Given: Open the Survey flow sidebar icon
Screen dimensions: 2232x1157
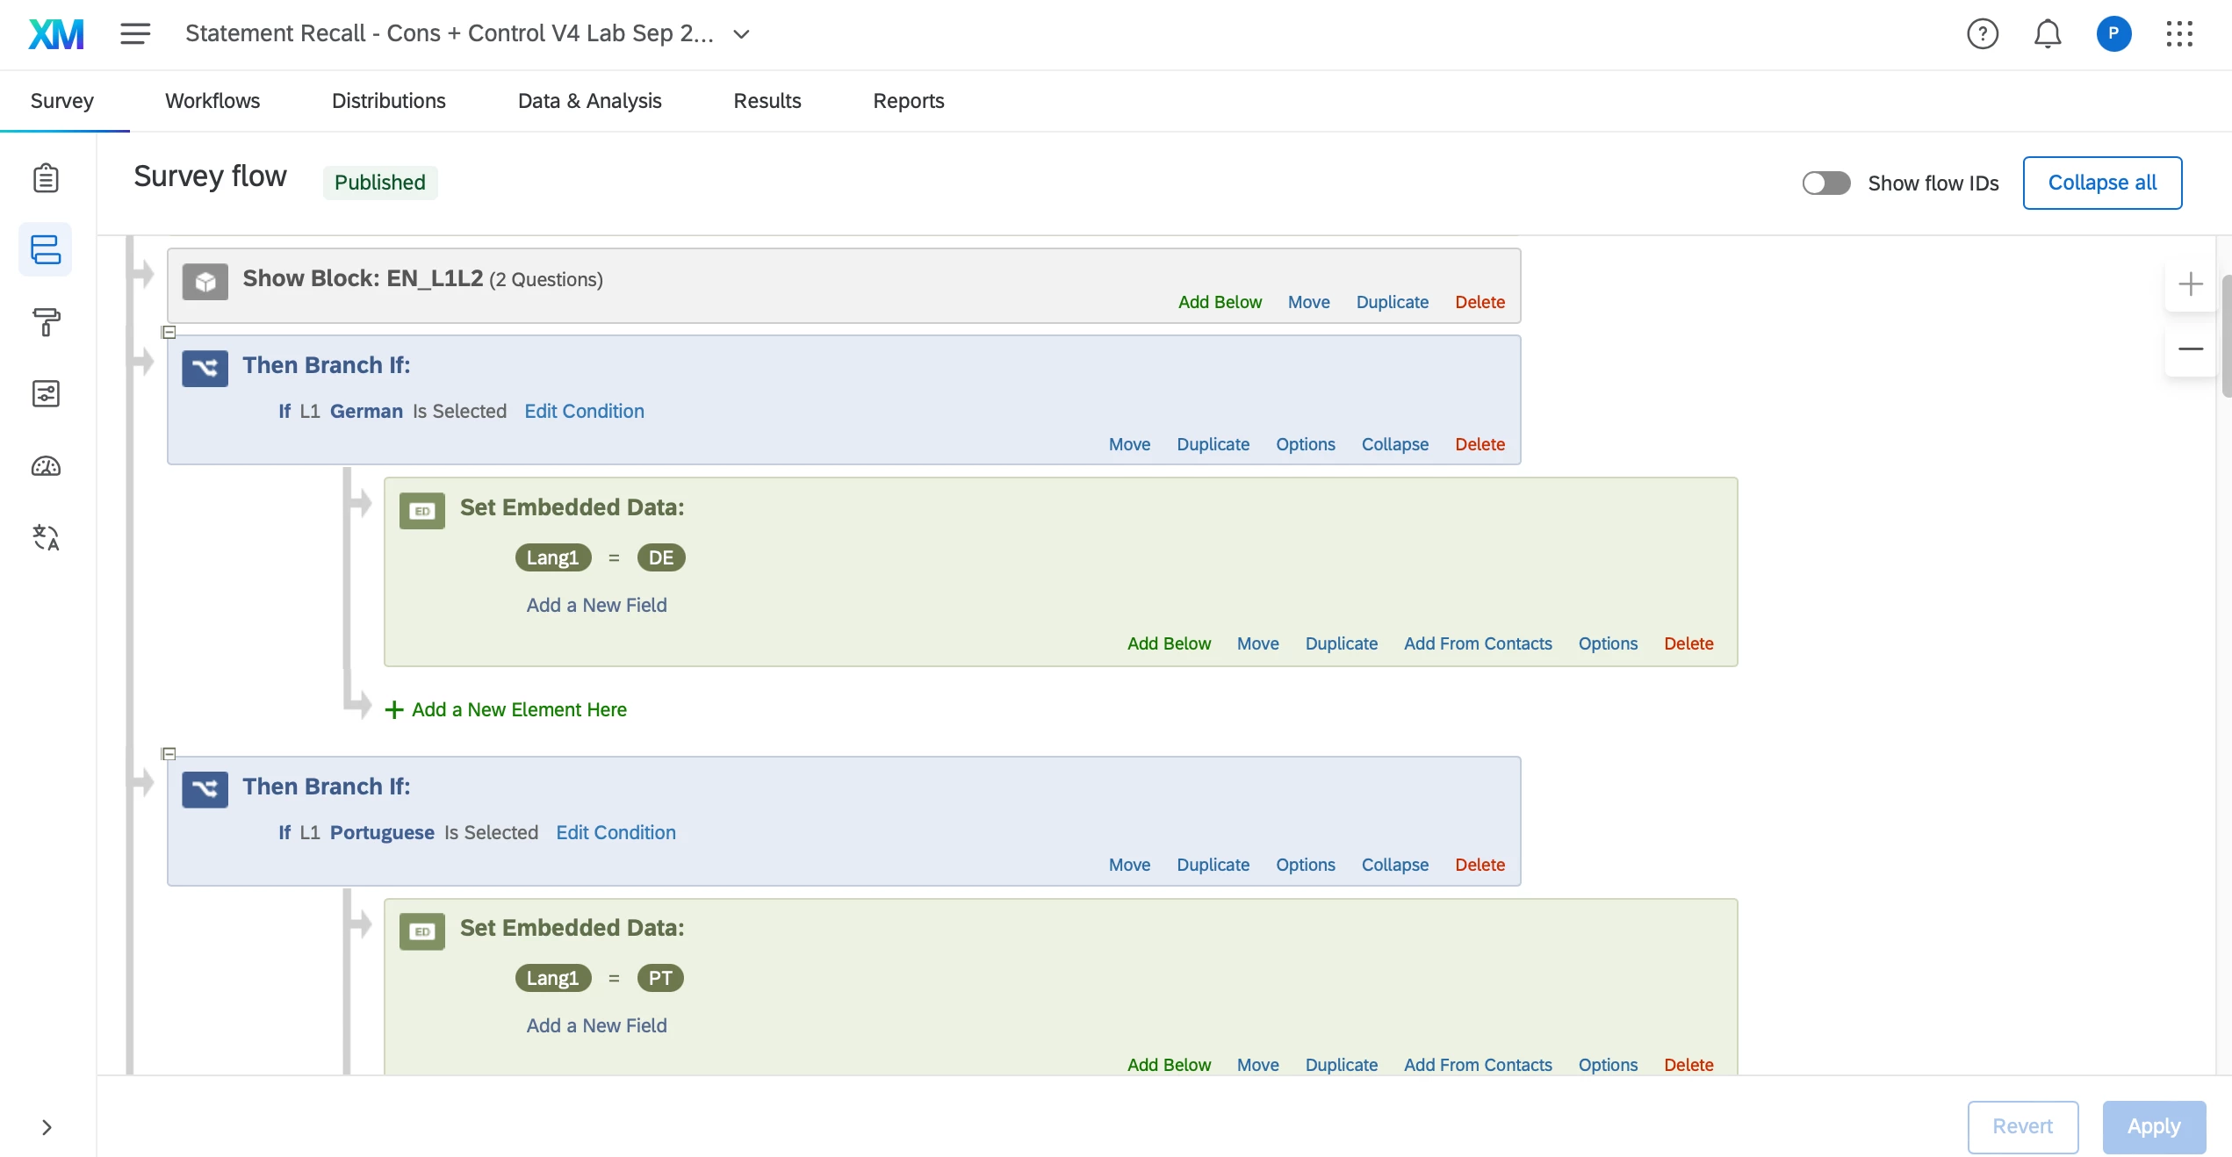Looking at the screenshot, I should (46, 249).
